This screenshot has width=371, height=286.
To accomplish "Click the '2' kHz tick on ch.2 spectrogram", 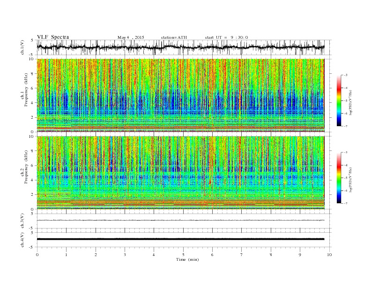I will 32,195.
